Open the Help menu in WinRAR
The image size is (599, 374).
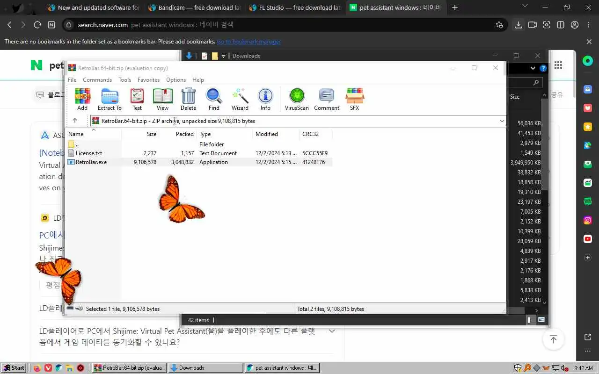198,80
